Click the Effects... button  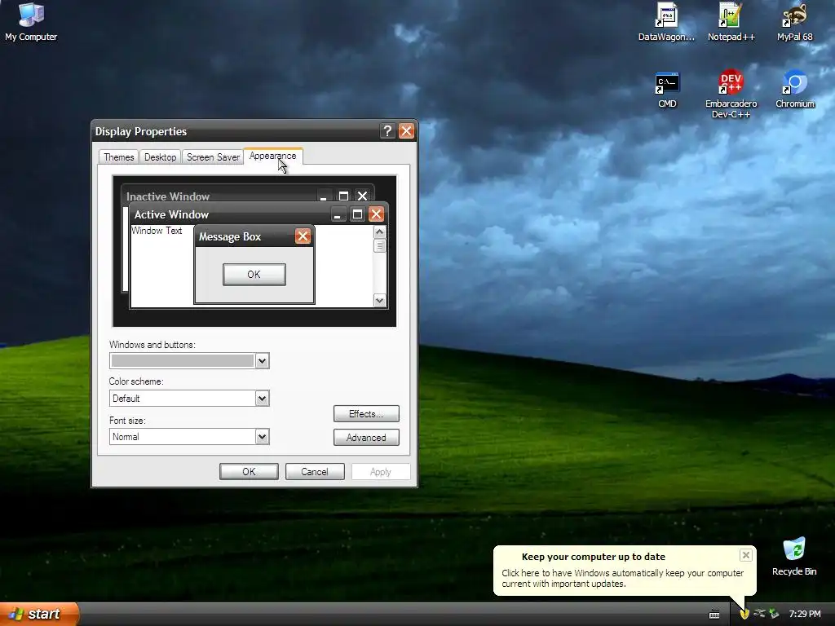[x=366, y=413]
